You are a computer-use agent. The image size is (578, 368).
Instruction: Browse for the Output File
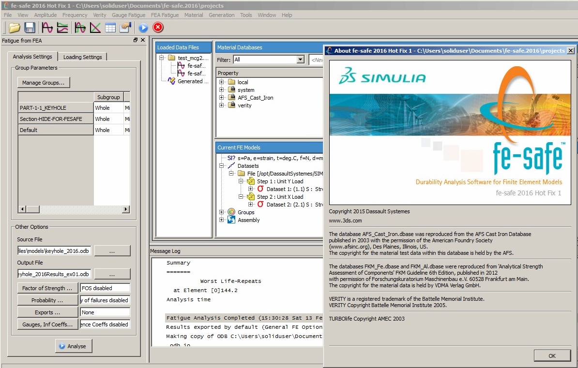pyautogui.click(x=112, y=274)
